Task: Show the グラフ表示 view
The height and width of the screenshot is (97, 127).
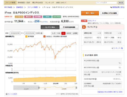Action: click(50, 27)
